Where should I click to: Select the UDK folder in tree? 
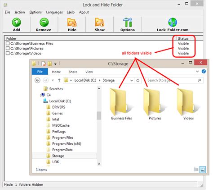click(56, 162)
